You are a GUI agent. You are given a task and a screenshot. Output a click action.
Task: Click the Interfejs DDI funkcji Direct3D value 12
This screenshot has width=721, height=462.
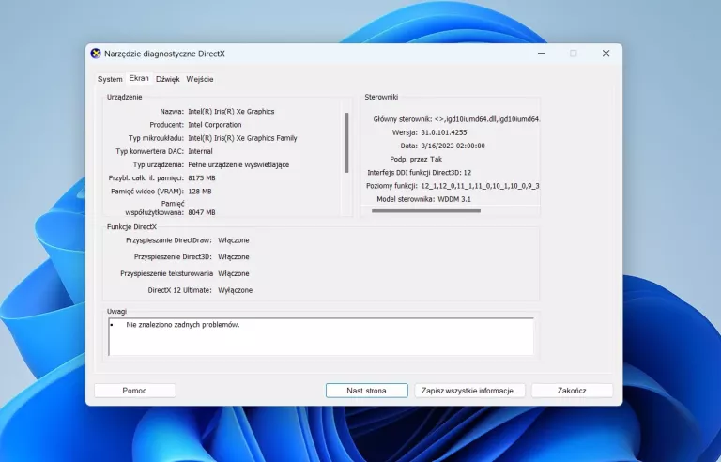coord(468,173)
